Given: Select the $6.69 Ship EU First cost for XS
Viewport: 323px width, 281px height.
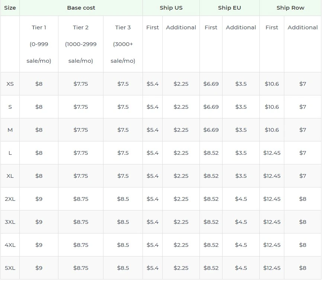Looking at the screenshot, I should tap(211, 84).
